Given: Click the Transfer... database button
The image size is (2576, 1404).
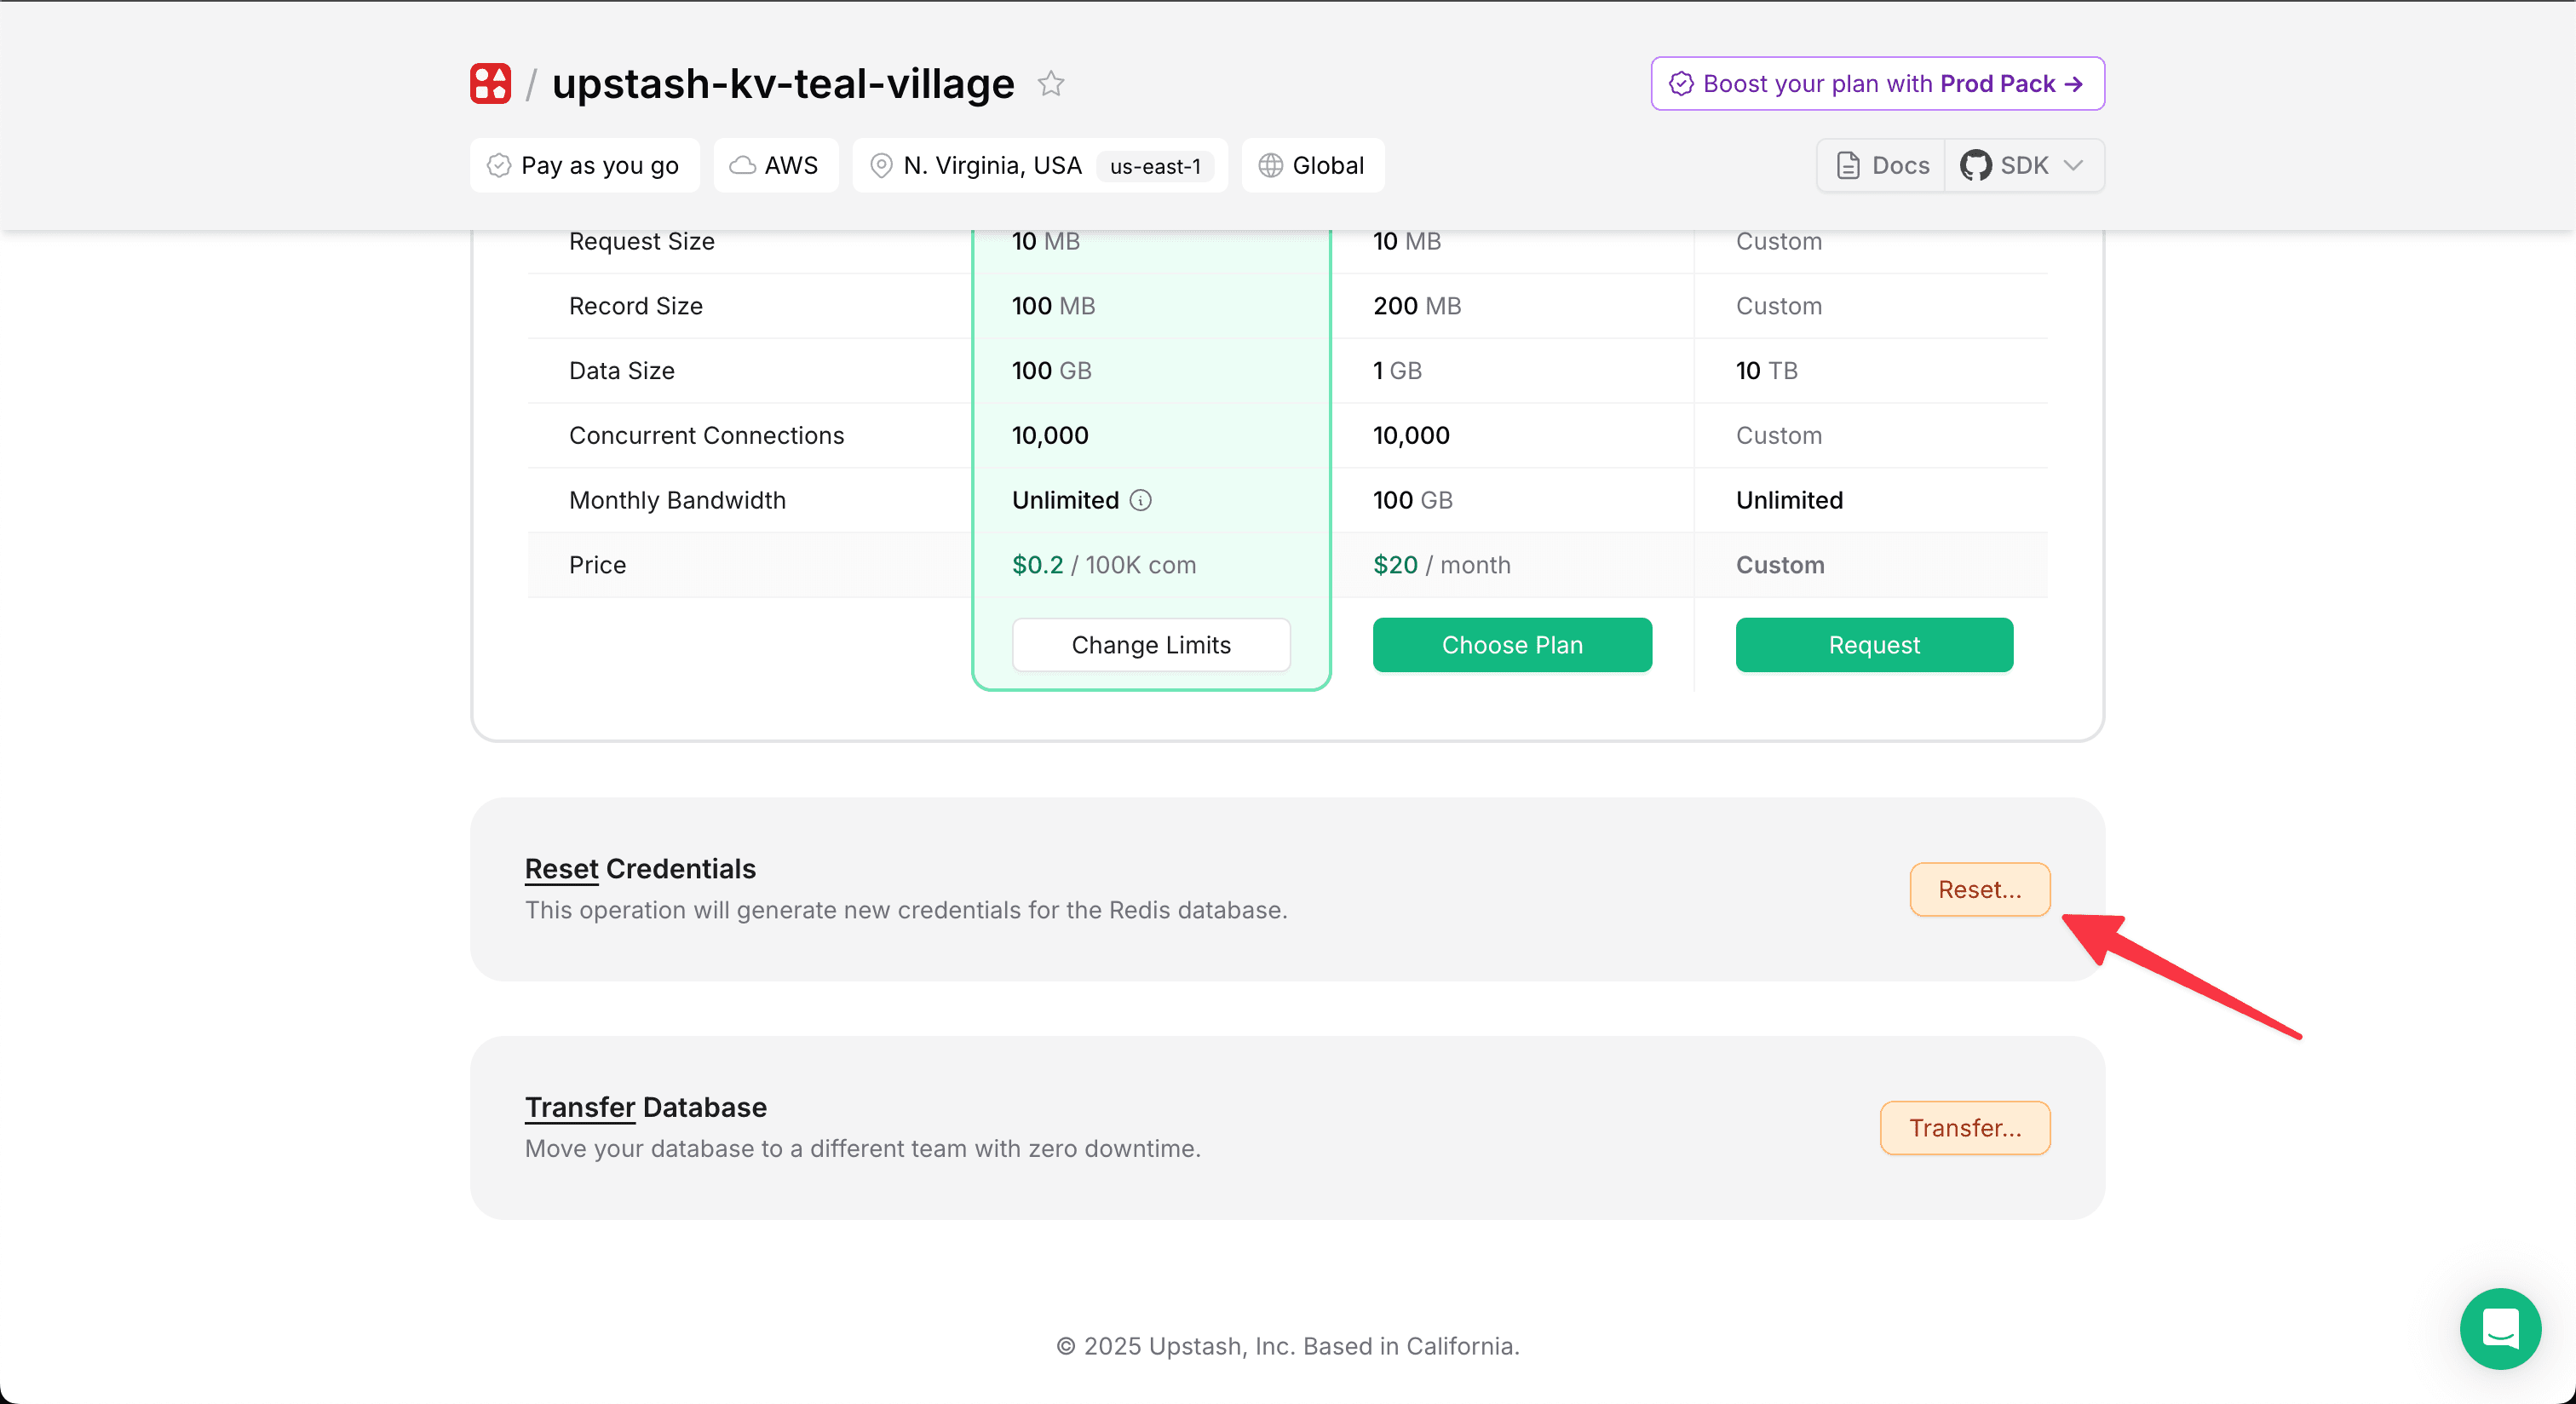Looking at the screenshot, I should point(1964,1128).
